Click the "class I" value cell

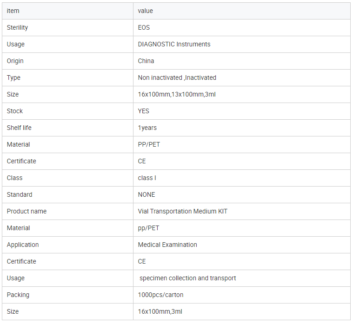[147, 178]
